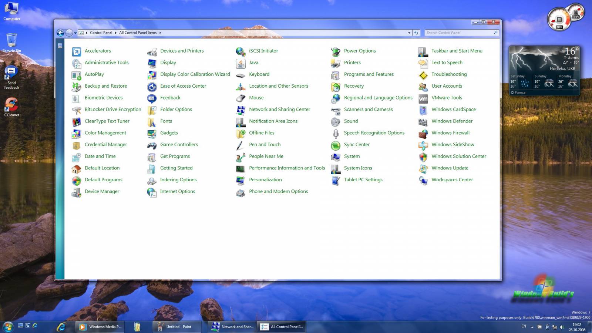Open the Administrative Tools icon

coord(76,63)
